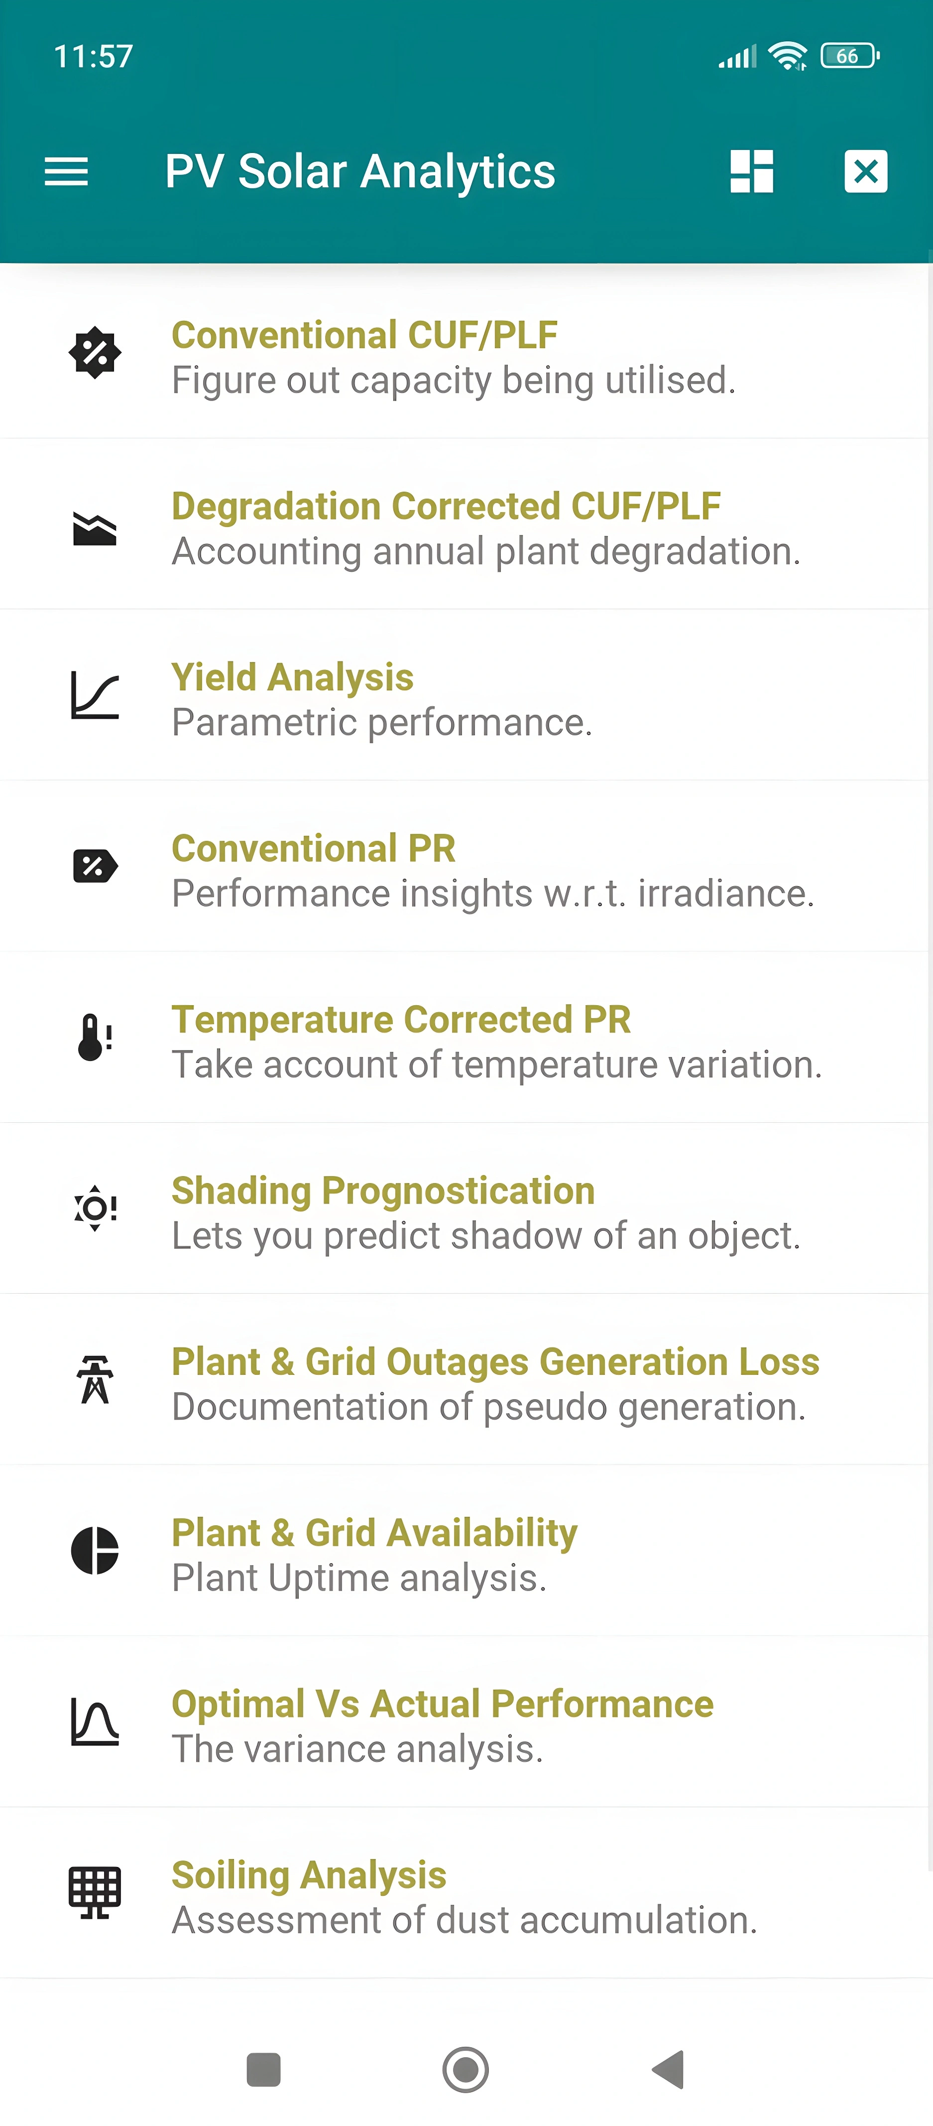Tap the X box icon in header
The image size is (933, 2126).
click(x=865, y=172)
